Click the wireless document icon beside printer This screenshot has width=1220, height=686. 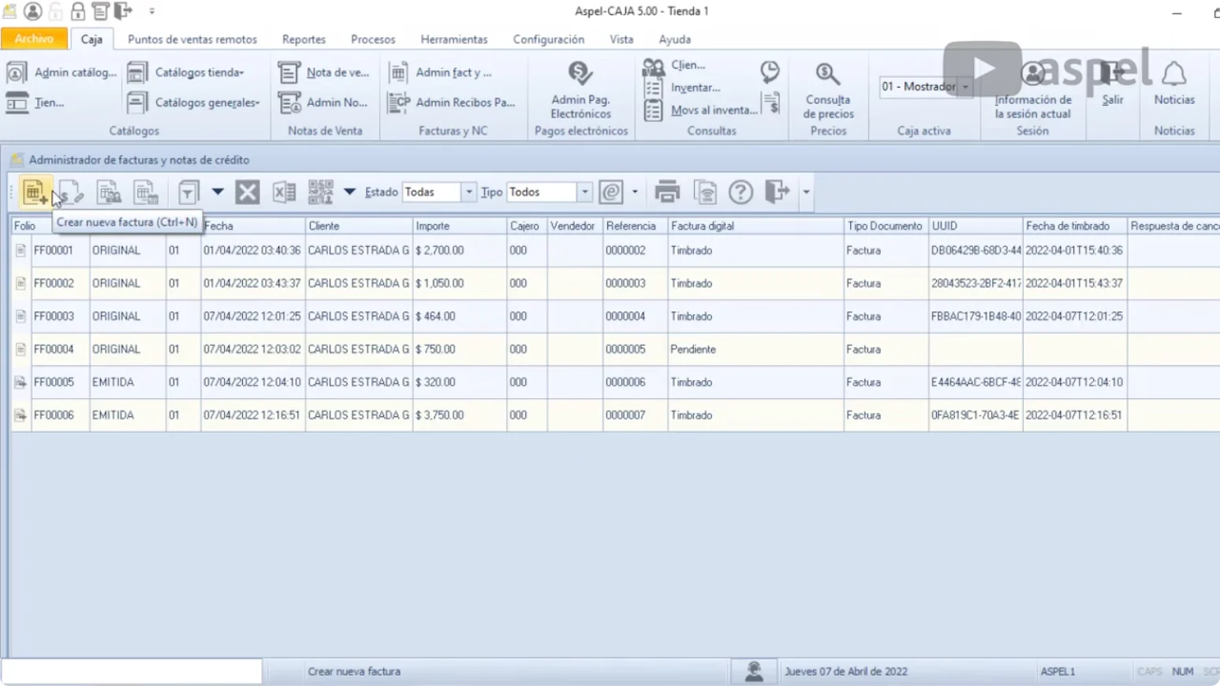[705, 192]
